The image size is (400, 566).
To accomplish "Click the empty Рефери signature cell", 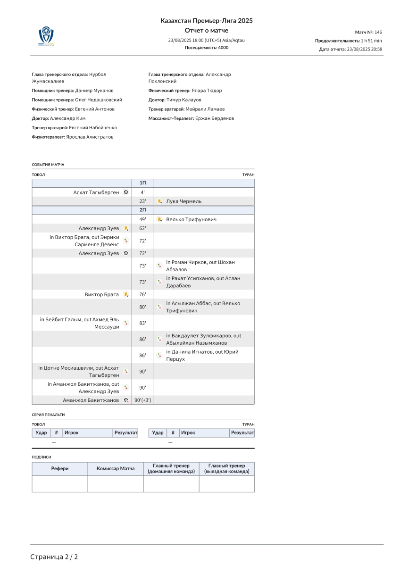I will (59, 484).
